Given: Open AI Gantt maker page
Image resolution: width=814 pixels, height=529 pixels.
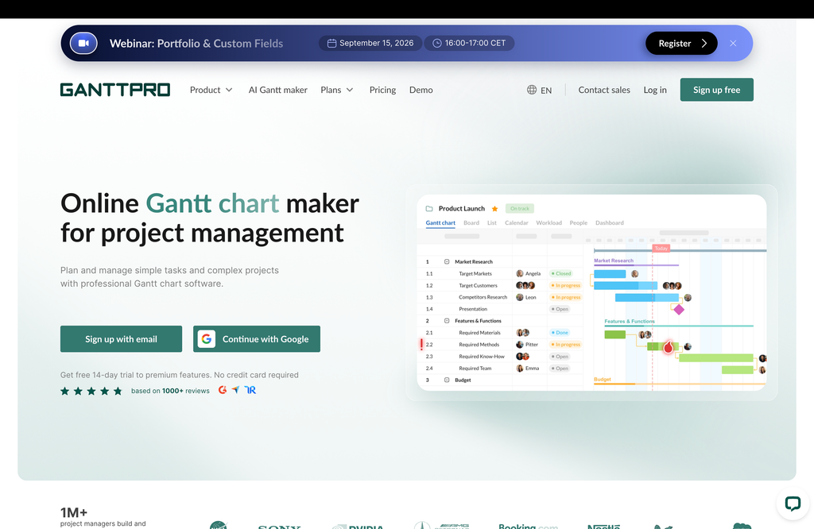Looking at the screenshot, I should click(x=277, y=90).
